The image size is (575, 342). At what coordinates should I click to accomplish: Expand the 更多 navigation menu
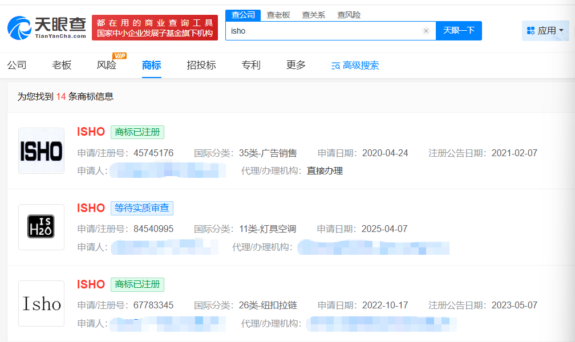coord(295,65)
